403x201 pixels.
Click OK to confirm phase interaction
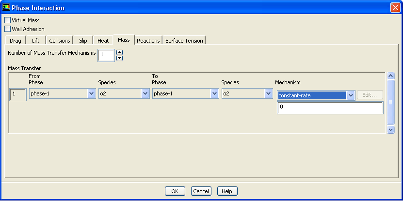pos(175,191)
